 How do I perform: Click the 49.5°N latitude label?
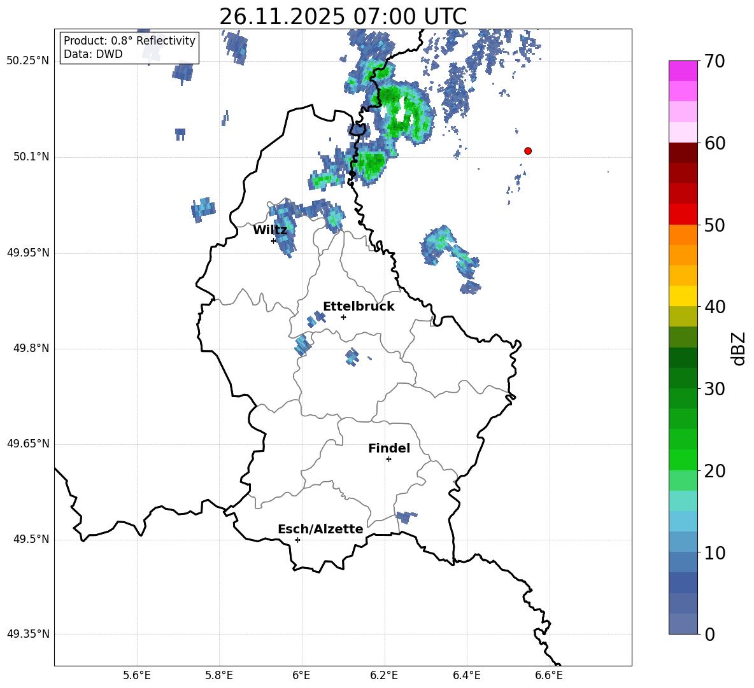pyautogui.click(x=31, y=540)
